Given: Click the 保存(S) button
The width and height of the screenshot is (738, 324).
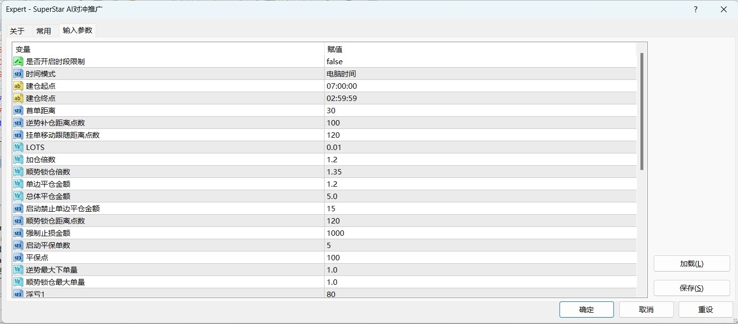Looking at the screenshot, I should pyautogui.click(x=691, y=288).
